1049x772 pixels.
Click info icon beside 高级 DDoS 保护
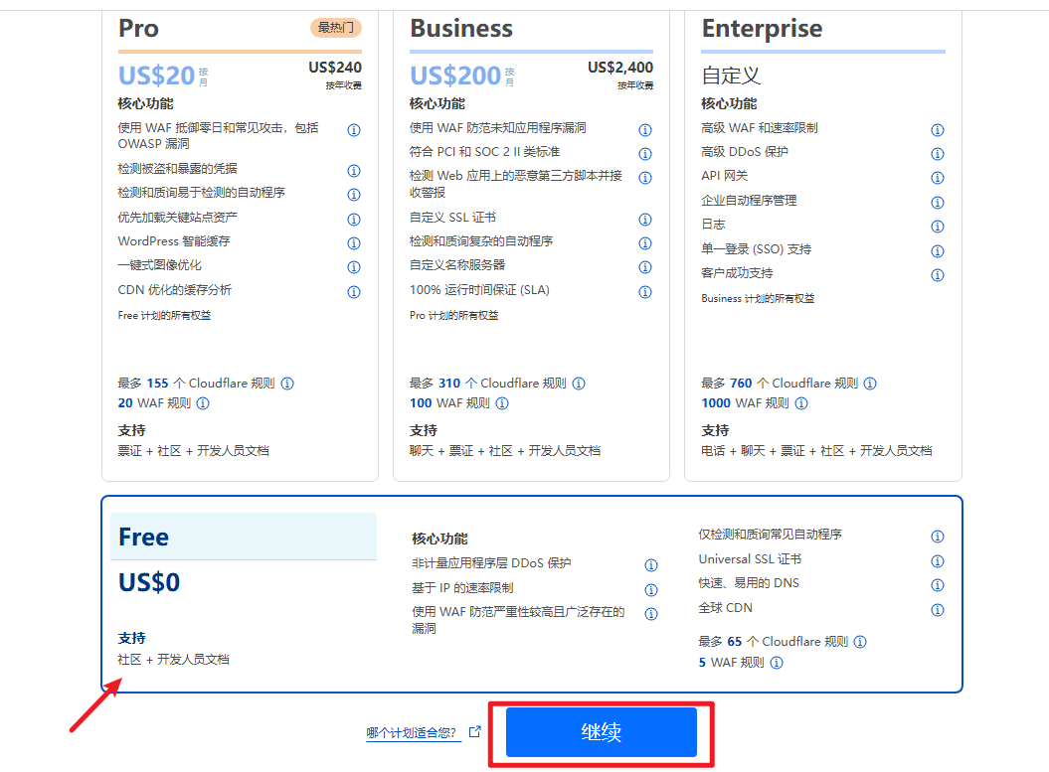coord(937,154)
